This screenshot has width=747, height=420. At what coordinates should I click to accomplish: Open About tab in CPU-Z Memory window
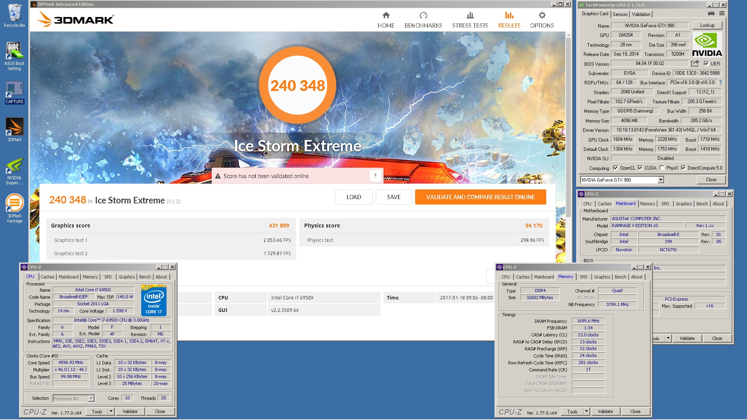point(637,277)
